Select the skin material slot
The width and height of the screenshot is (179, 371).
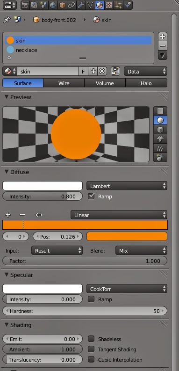[x=78, y=40]
